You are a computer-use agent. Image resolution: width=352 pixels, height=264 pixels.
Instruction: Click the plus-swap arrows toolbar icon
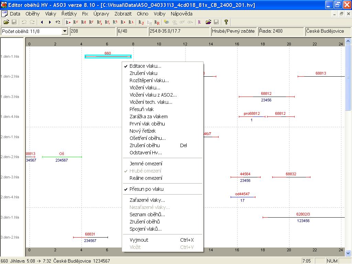pos(58,22)
